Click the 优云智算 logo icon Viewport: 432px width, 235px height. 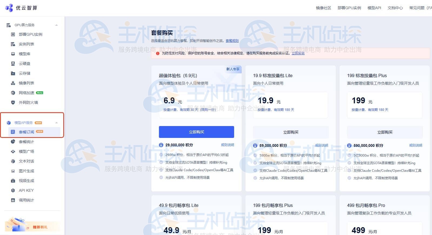9,8
